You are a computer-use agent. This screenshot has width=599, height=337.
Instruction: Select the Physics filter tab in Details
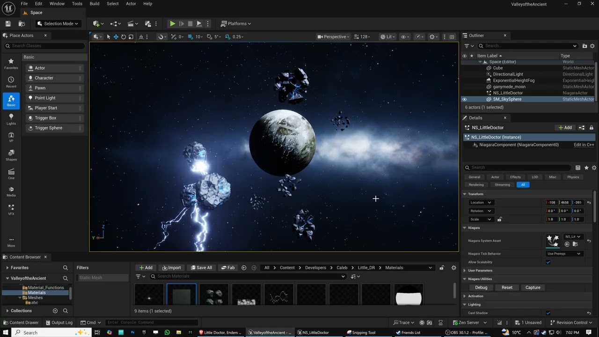pos(573,177)
